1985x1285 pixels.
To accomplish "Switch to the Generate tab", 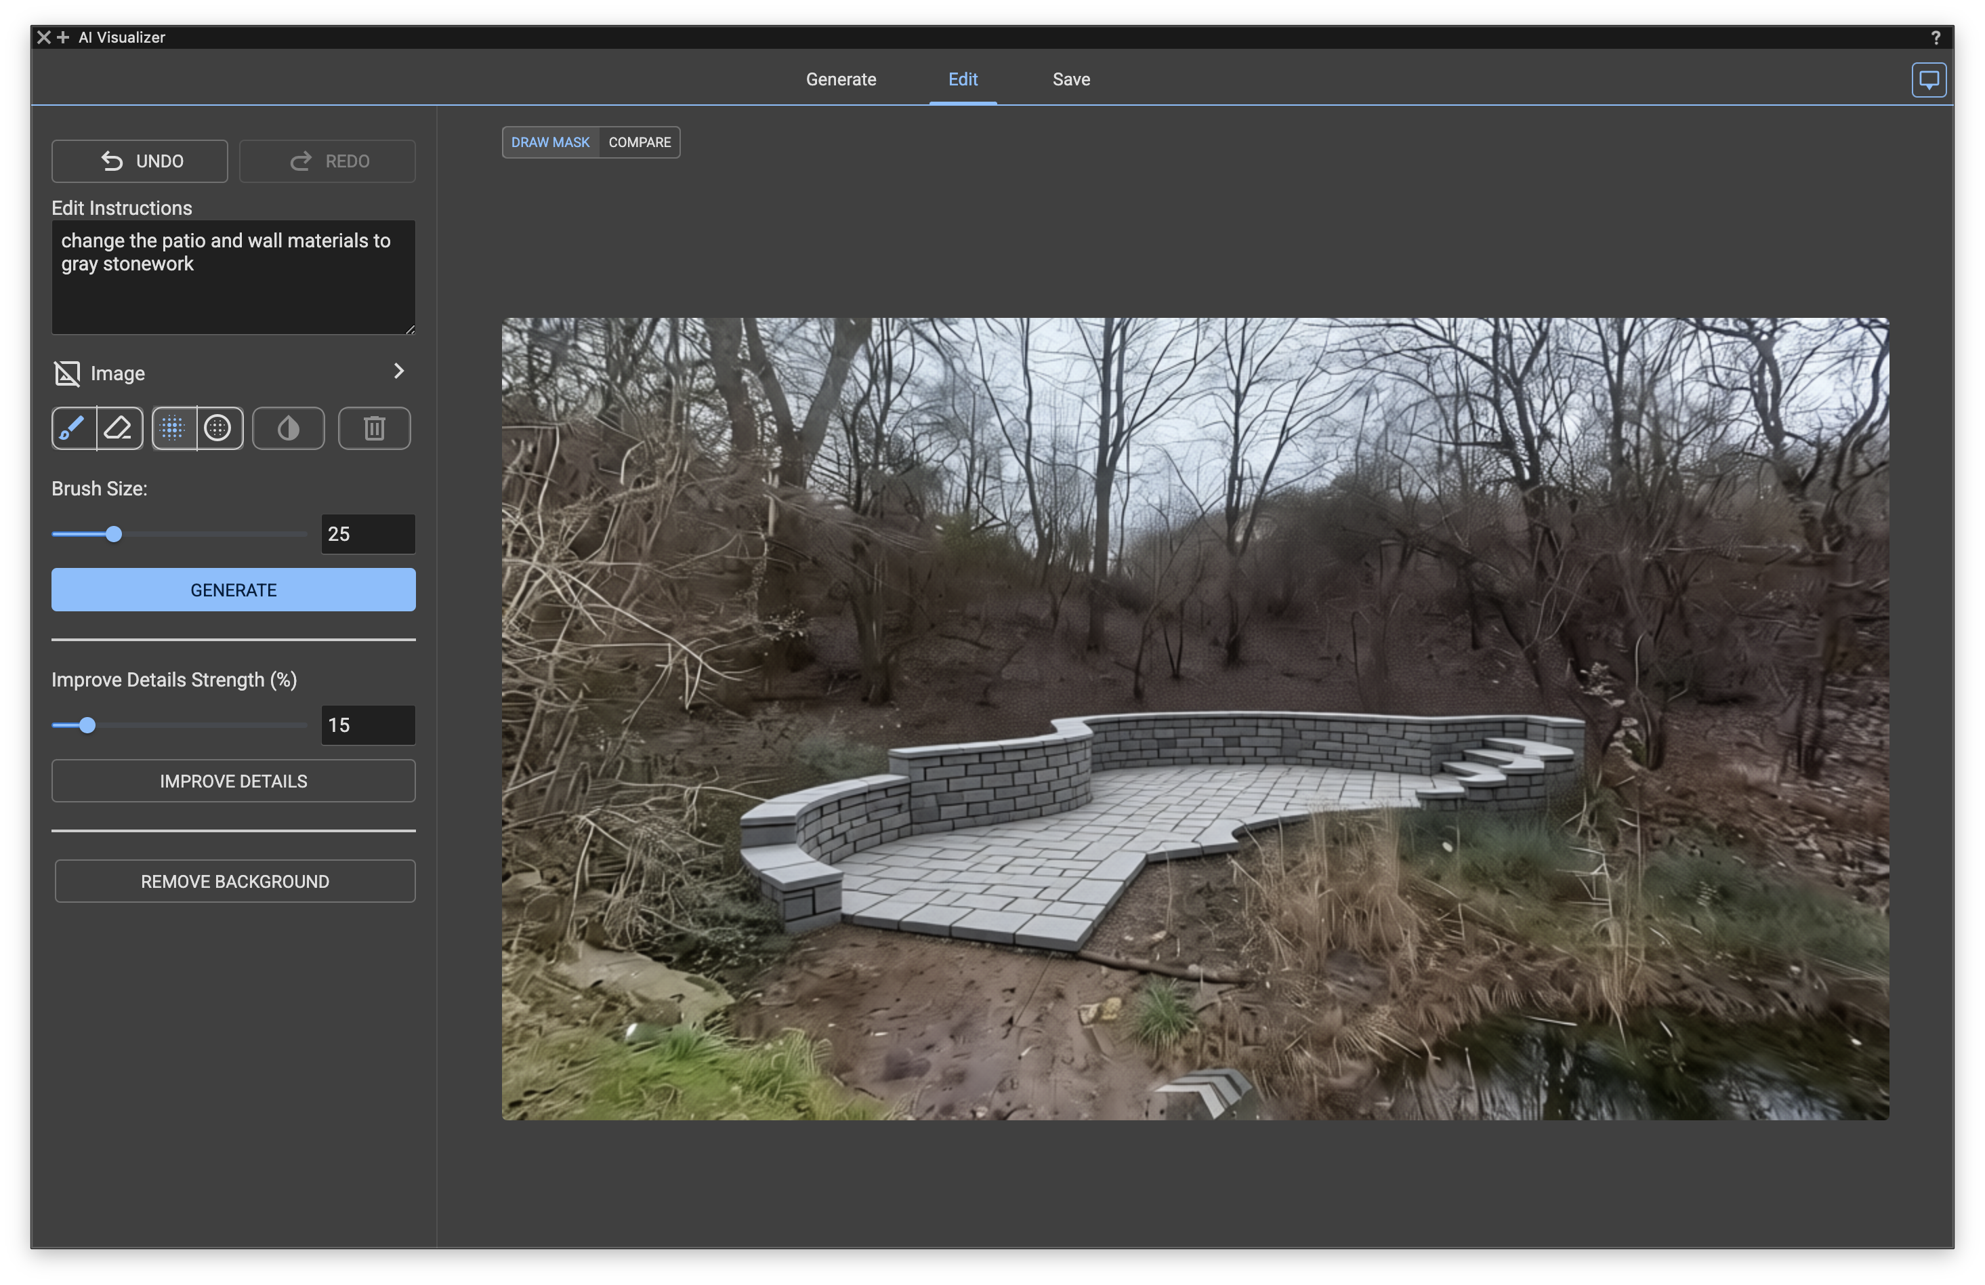I will pyautogui.click(x=841, y=79).
